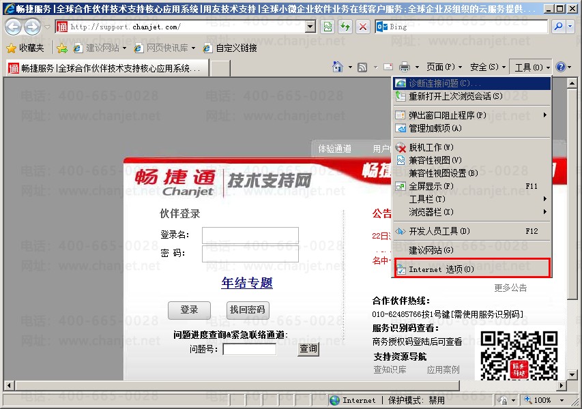
Task: Click the magnifier search button
Action: 558,27
